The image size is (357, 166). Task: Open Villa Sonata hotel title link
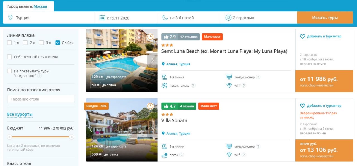tap(174, 121)
